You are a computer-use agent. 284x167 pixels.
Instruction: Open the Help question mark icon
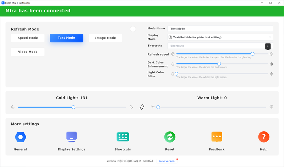pyautogui.click(x=263, y=137)
